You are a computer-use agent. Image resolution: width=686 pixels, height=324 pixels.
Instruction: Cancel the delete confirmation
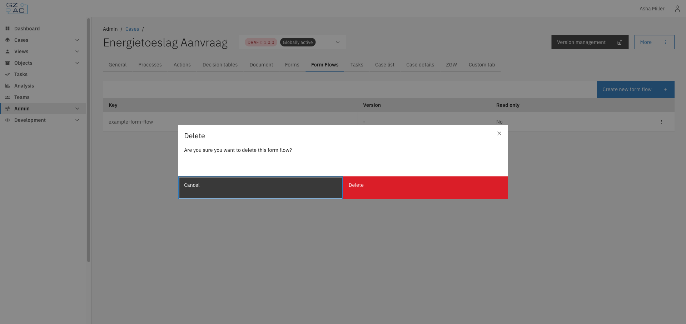(260, 188)
